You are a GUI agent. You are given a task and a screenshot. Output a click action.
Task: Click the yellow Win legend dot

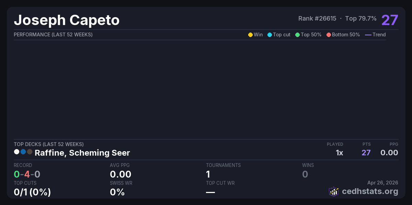point(250,35)
